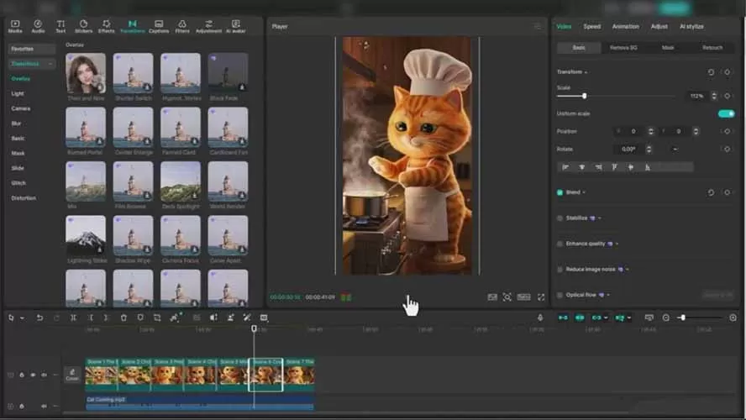The image size is (746, 420).
Task: Uncheck the Blend checkbox
Action: [x=560, y=192]
